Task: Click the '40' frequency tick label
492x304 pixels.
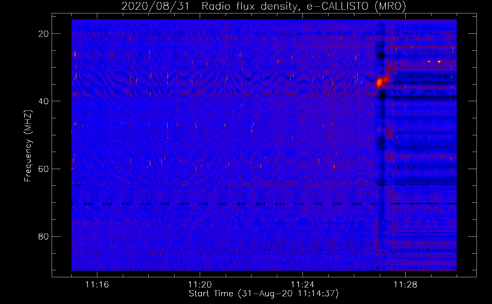Action: 43,101
